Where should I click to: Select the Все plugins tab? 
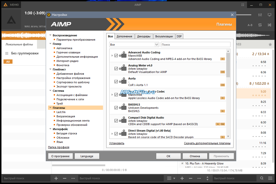(x=110, y=36)
